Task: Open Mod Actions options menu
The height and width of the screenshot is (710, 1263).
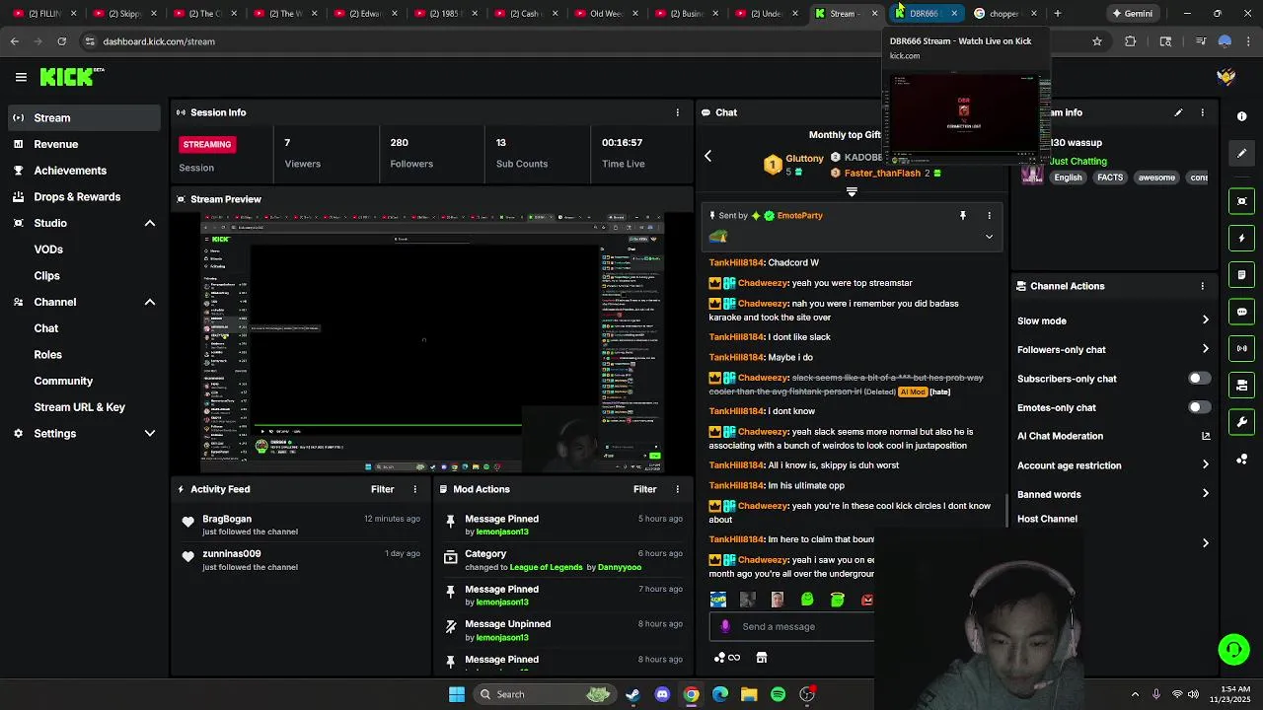Action: pyautogui.click(x=677, y=489)
